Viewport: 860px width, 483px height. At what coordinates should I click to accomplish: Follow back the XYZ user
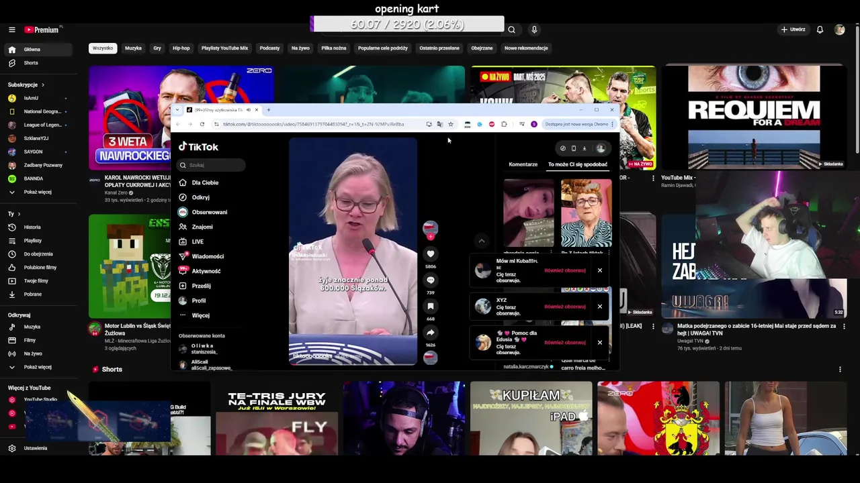click(565, 307)
